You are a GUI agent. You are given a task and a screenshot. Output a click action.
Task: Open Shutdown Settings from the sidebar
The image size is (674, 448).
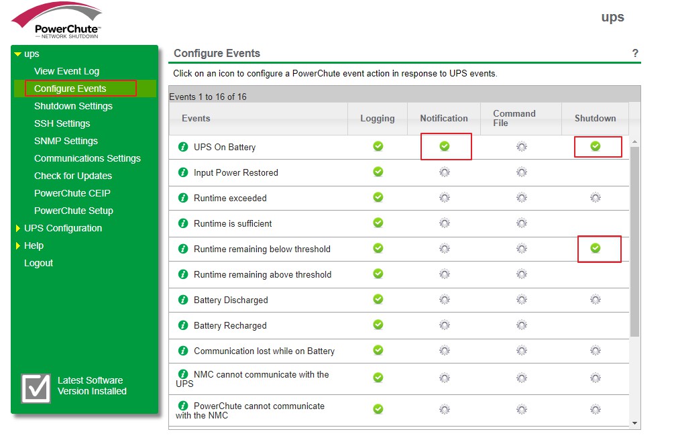(73, 106)
